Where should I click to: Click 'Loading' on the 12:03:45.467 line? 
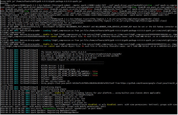(x=47, y=30)
